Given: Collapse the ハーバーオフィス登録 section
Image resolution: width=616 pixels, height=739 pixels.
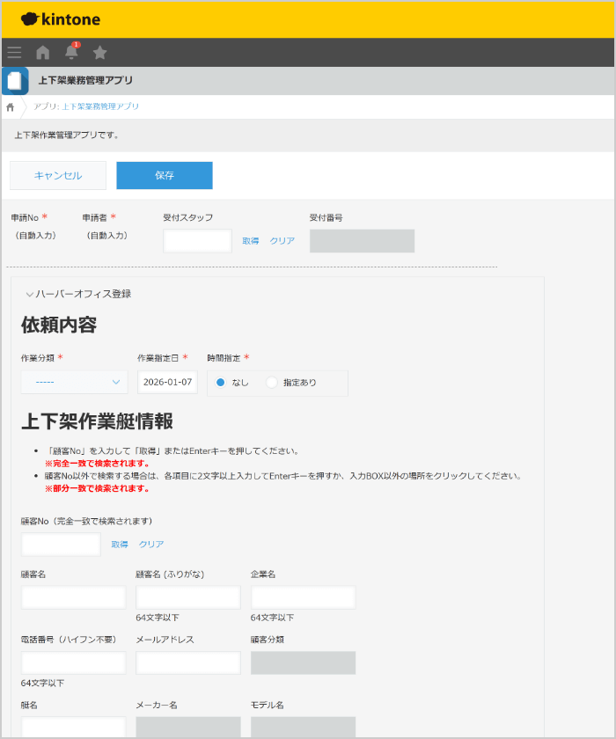Looking at the screenshot, I should [x=30, y=294].
